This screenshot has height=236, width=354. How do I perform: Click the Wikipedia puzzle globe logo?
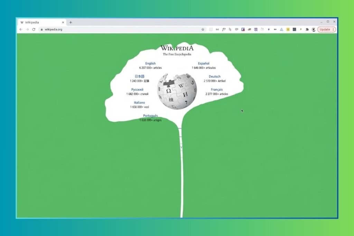pos(177,91)
